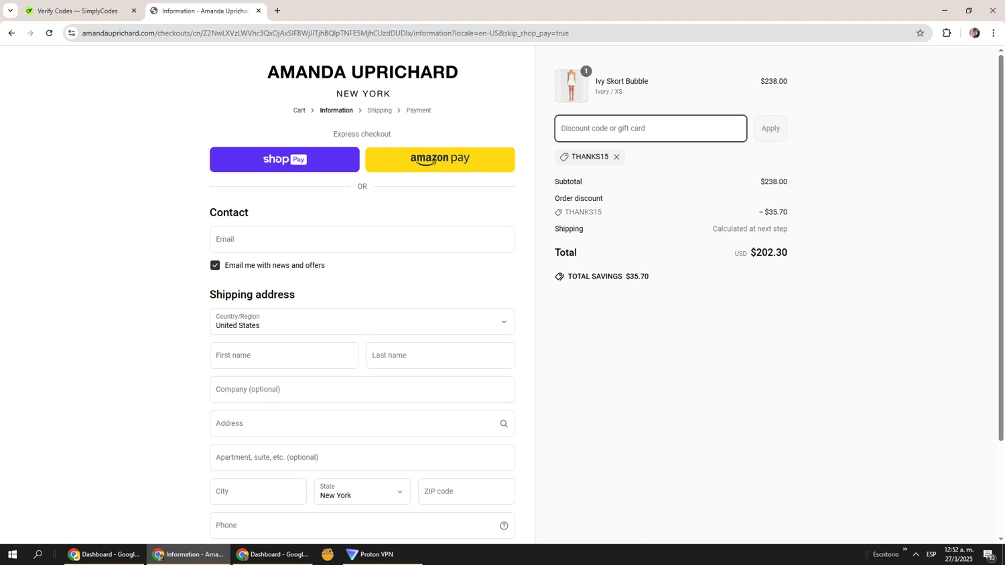Open the notification center icon

point(990,554)
